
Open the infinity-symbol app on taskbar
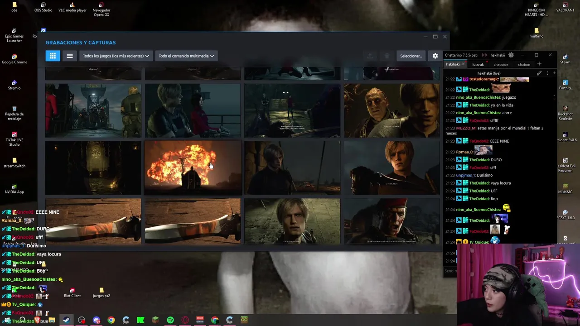(244, 320)
